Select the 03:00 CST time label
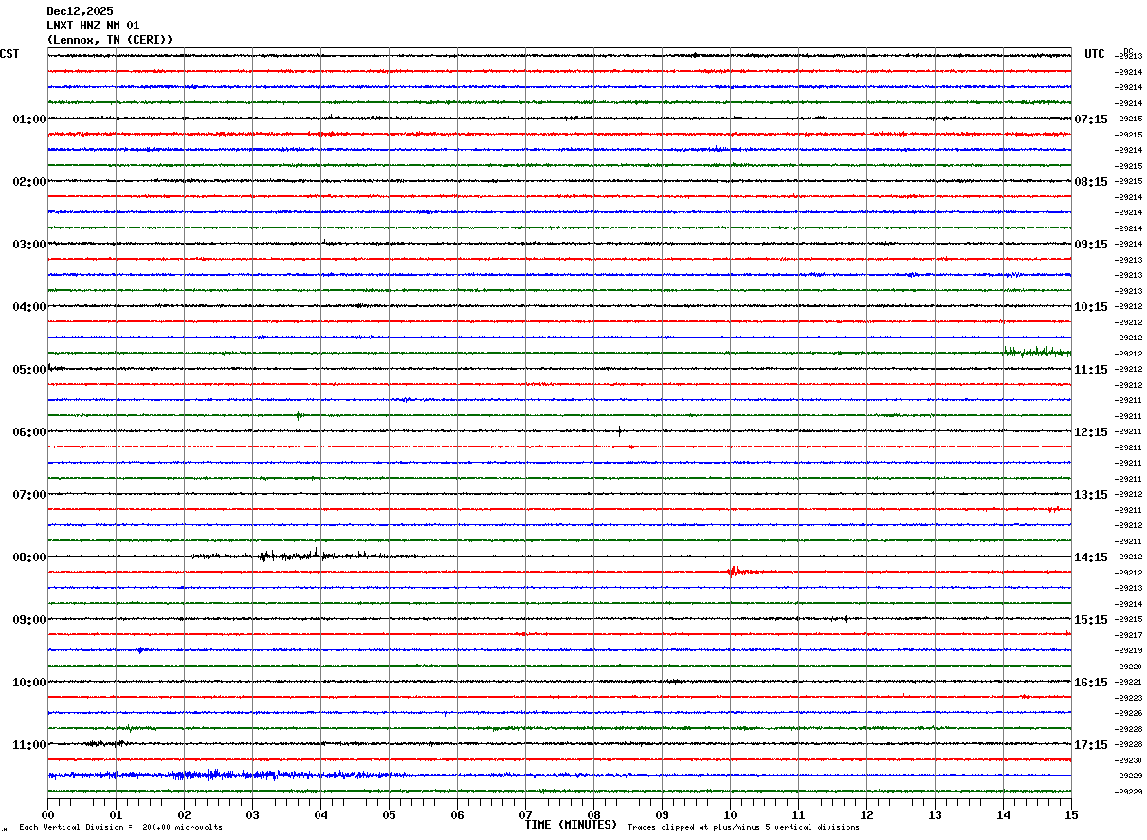The width and height of the screenshot is (1147, 840). point(29,245)
